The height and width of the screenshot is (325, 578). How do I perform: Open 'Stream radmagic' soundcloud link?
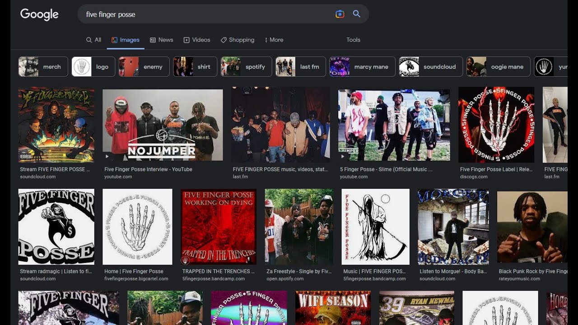56,271
